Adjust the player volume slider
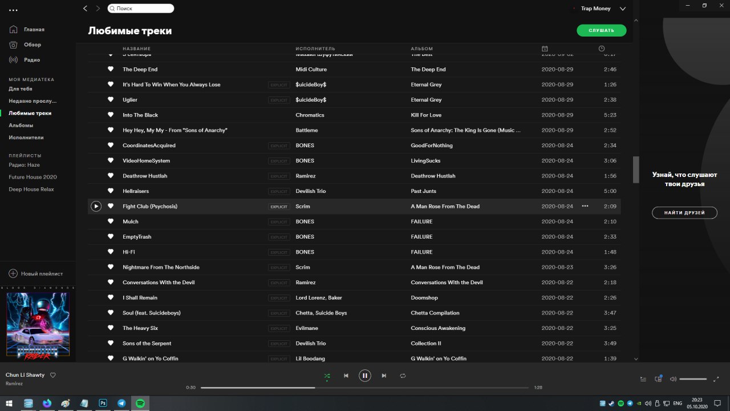 (693, 379)
